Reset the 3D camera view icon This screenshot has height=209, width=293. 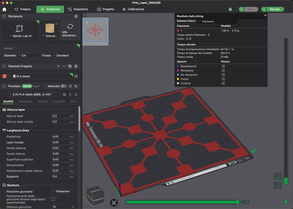click(114, 203)
